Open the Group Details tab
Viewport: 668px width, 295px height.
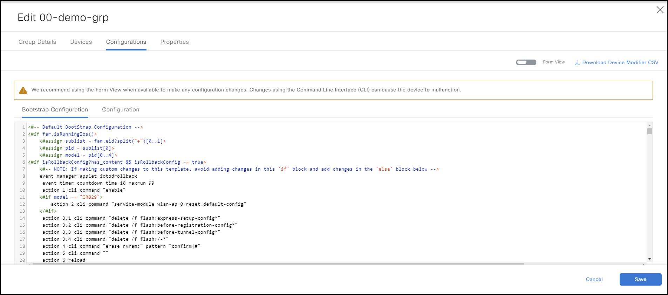pos(37,42)
